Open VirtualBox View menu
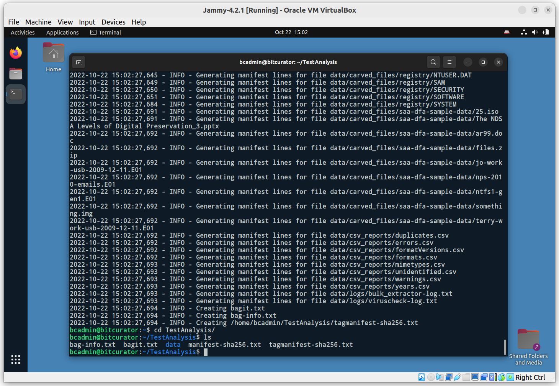The image size is (559, 386). tap(65, 22)
